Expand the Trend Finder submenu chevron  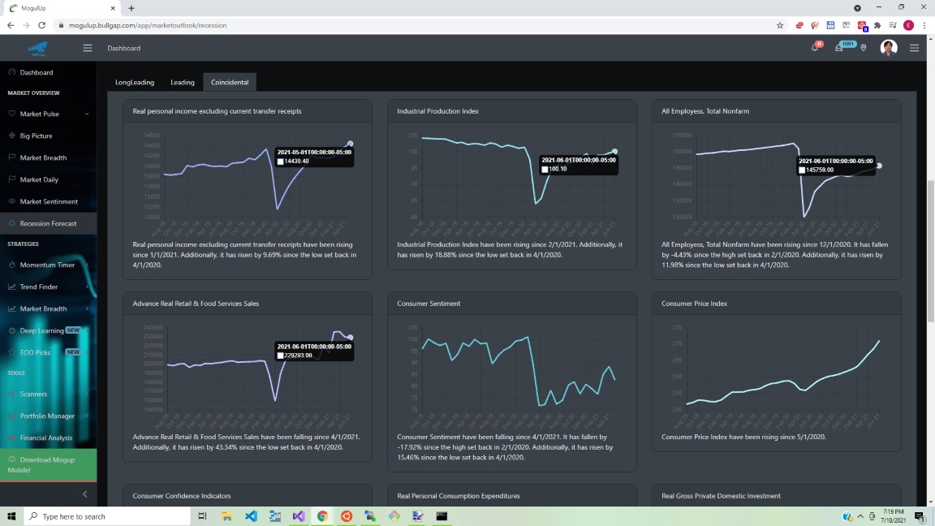coord(87,287)
